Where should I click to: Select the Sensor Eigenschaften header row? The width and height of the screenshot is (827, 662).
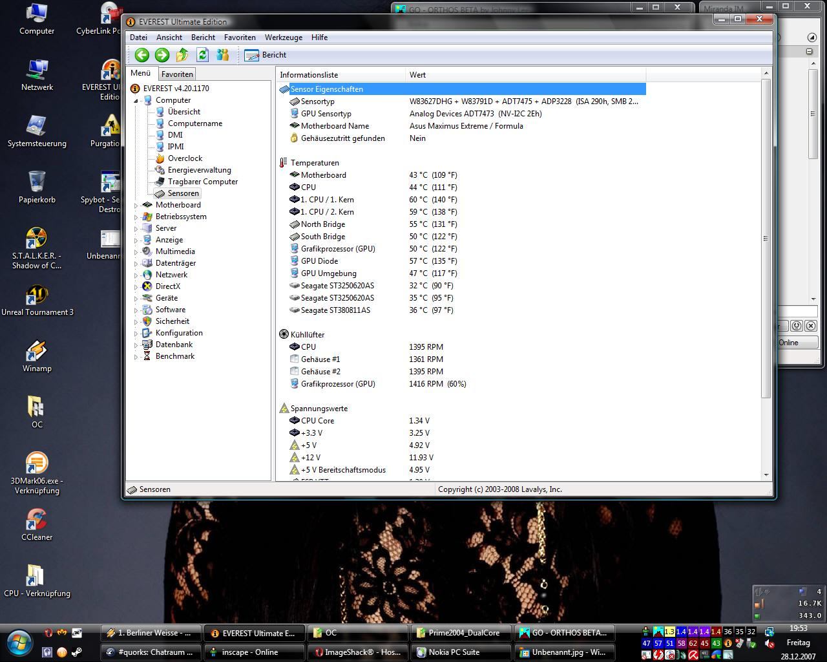point(461,89)
